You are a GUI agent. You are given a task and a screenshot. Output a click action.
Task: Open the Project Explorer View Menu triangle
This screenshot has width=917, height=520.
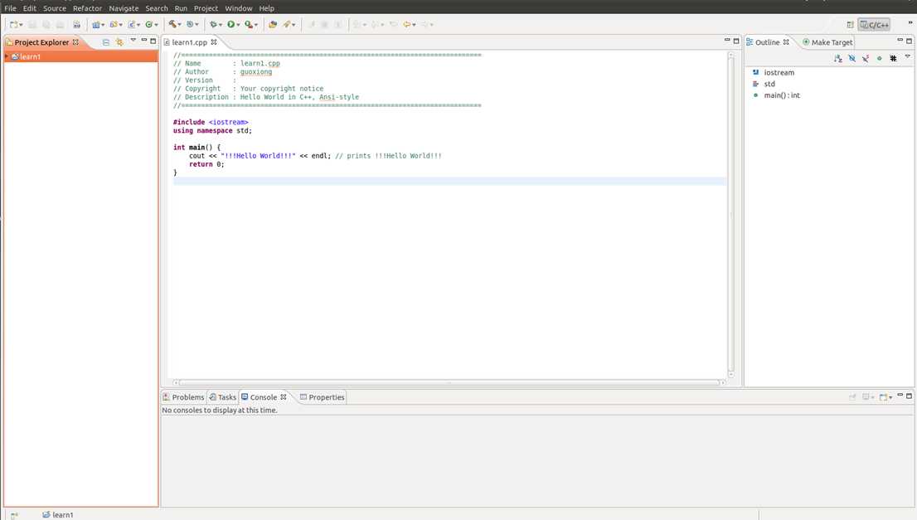[133, 41]
